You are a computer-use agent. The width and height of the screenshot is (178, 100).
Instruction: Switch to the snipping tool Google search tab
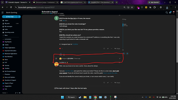[x=73, y=2]
